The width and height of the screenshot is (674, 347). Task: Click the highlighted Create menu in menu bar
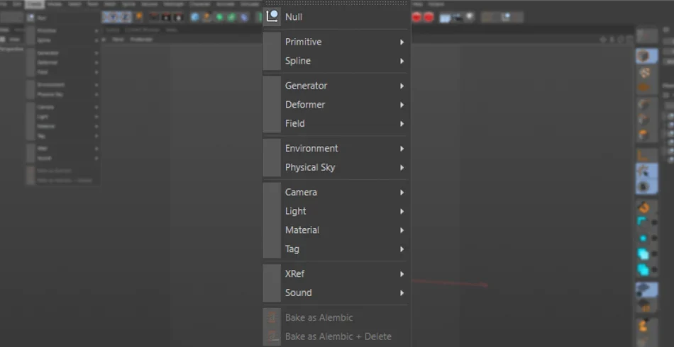point(34,4)
